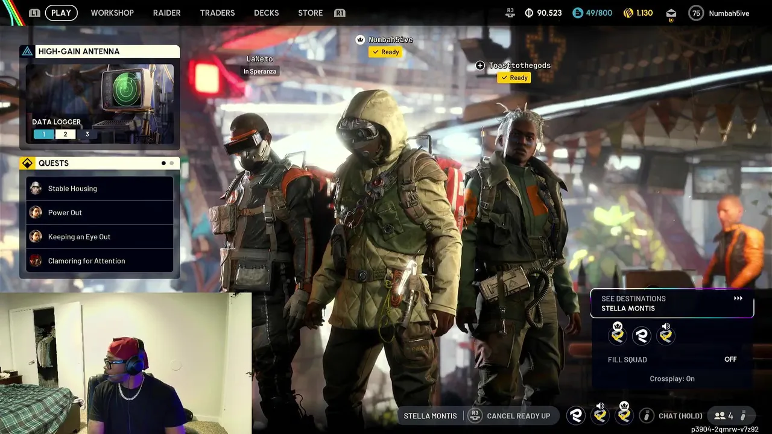Click Cancel Ready Up
The width and height of the screenshot is (772, 434).
(x=518, y=416)
